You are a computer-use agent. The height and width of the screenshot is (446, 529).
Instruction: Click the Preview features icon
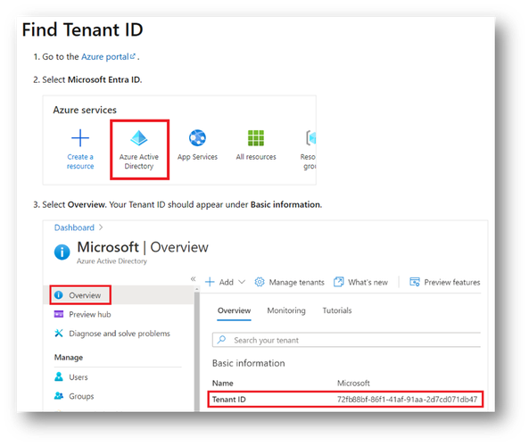point(415,282)
